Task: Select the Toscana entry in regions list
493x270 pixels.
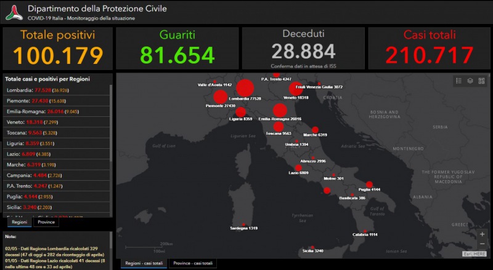Action: coord(57,133)
